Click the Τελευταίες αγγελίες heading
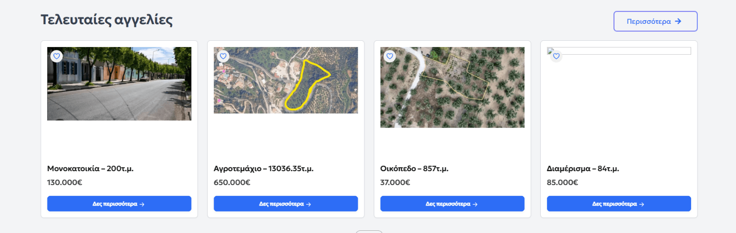 [x=106, y=20]
